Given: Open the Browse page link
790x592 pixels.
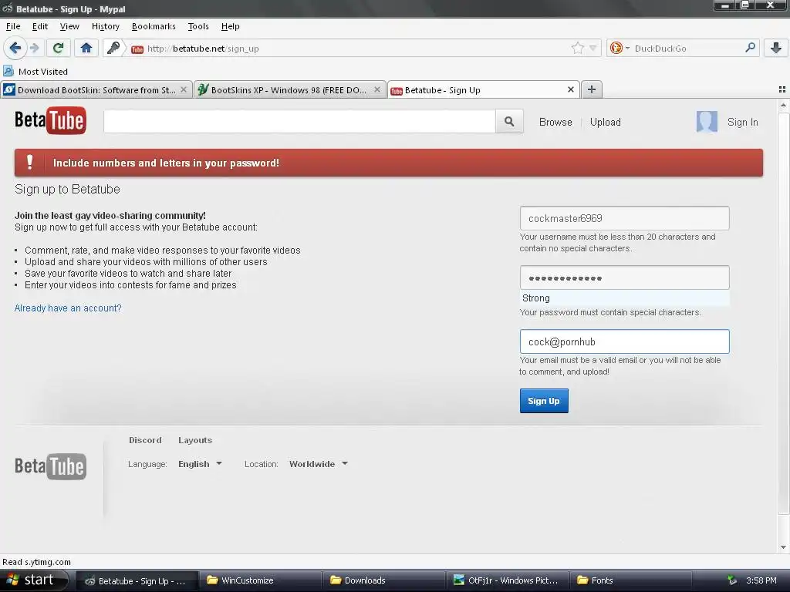Looking at the screenshot, I should coord(555,123).
